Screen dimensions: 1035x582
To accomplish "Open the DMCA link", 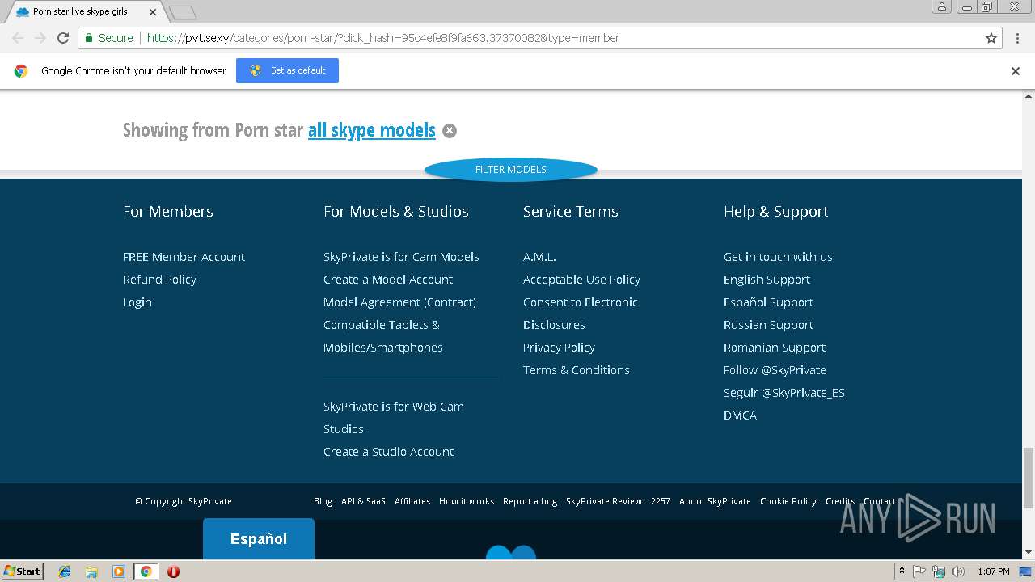I will click(740, 415).
